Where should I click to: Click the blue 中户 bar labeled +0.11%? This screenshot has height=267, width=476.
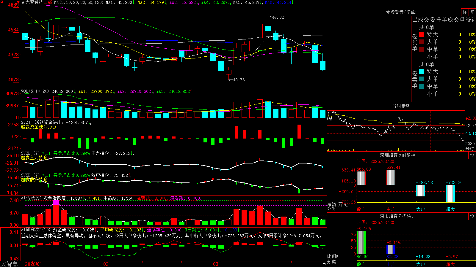coord(391,249)
